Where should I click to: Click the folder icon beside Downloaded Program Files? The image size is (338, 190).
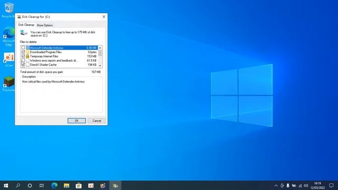[27, 52]
